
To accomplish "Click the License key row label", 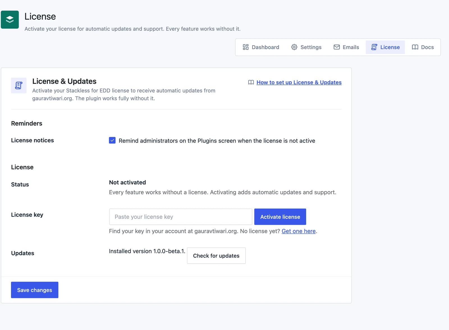I will click(x=27, y=215).
